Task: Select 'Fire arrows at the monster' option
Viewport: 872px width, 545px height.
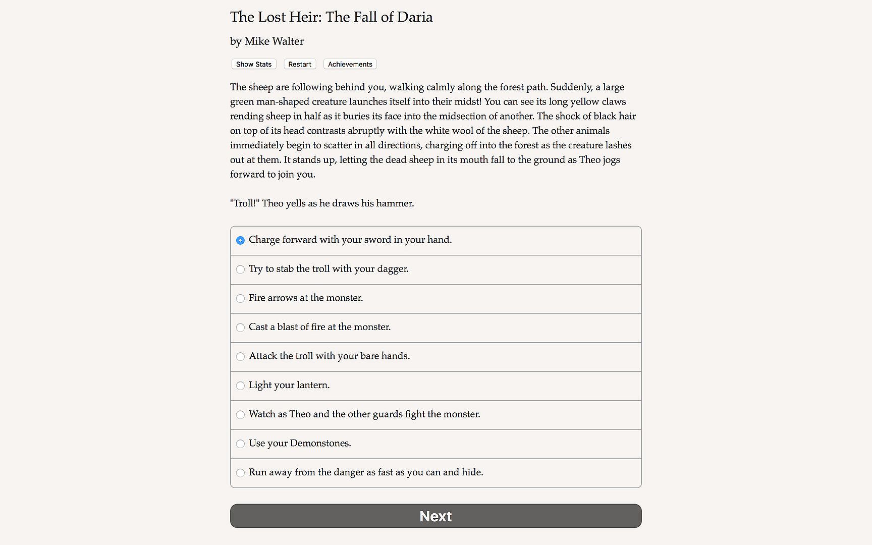Action: point(240,299)
